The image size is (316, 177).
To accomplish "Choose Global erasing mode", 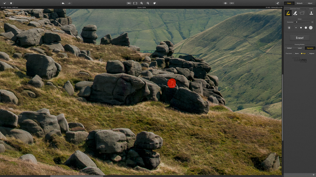I will tap(289, 48).
